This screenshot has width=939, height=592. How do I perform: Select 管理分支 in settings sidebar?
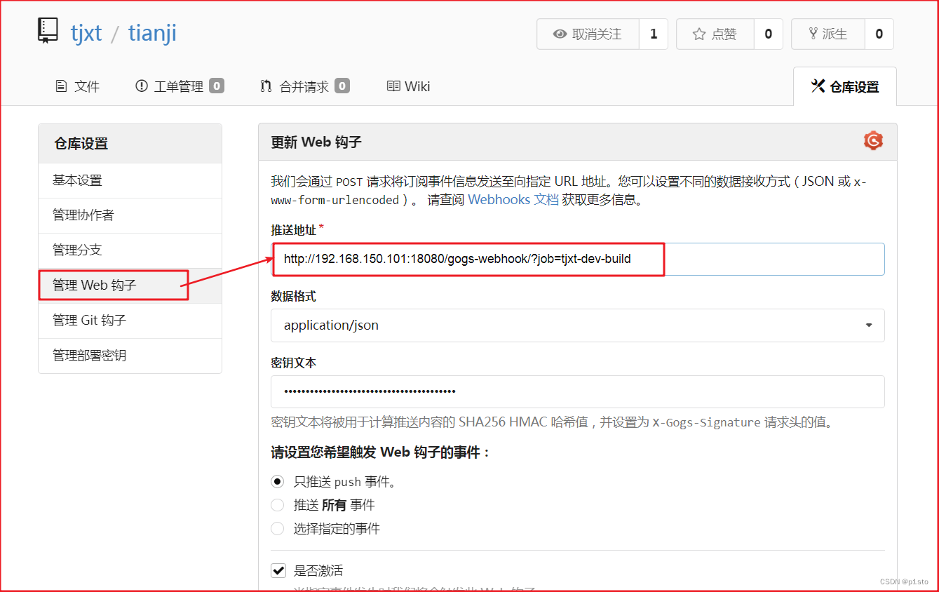click(x=130, y=250)
